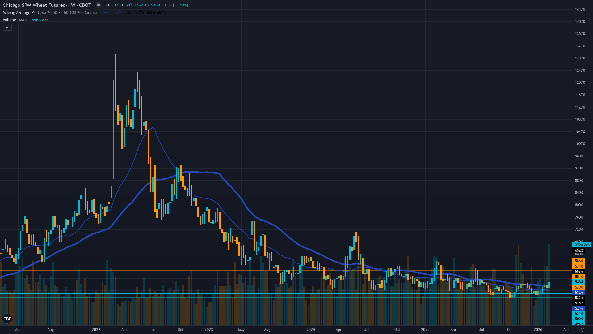Click the black 553'6 label on the price axis

tap(578, 272)
